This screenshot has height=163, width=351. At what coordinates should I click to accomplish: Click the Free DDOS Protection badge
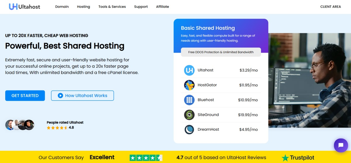pyautogui.click(x=221, y=52)
